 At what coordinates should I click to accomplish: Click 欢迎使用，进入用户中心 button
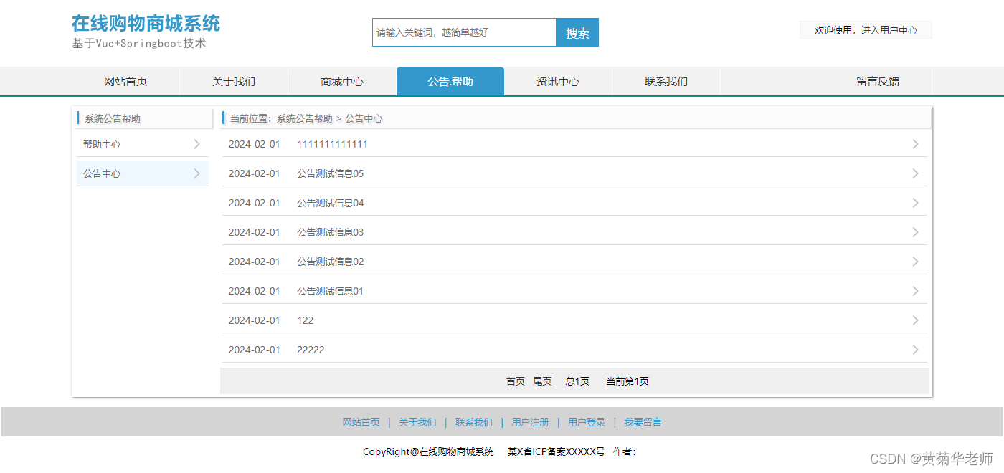point(866,30)
